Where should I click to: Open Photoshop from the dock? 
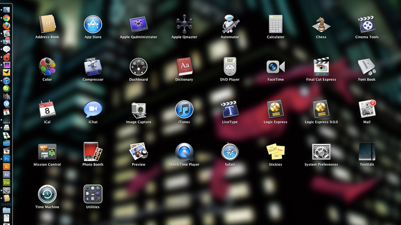tap(7, 159)
